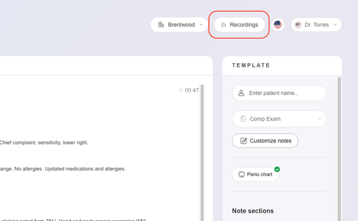Click the chevron beside Dr. Torres

click(335, 25)
